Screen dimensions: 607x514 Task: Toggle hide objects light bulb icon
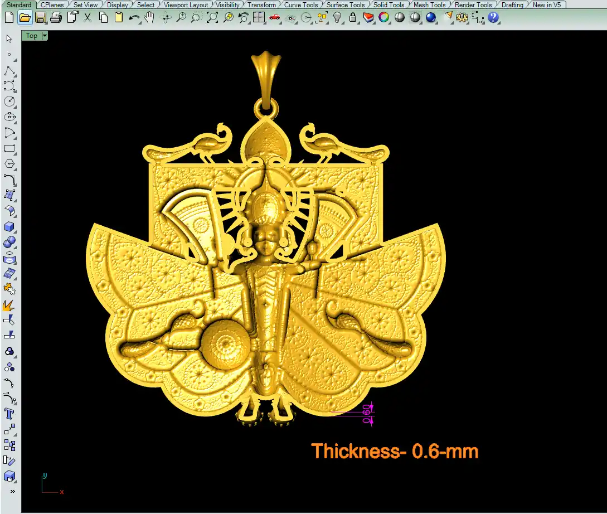click(337, 17)
